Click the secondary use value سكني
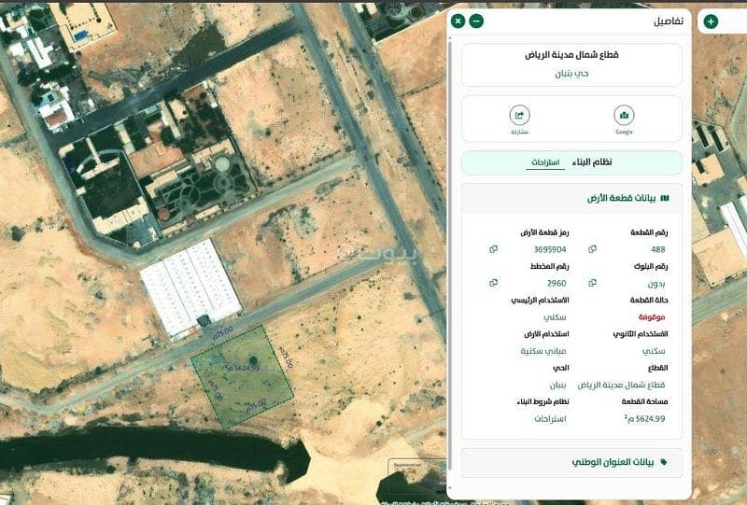The height and width of the screenshot is (505, 747). 654,351
